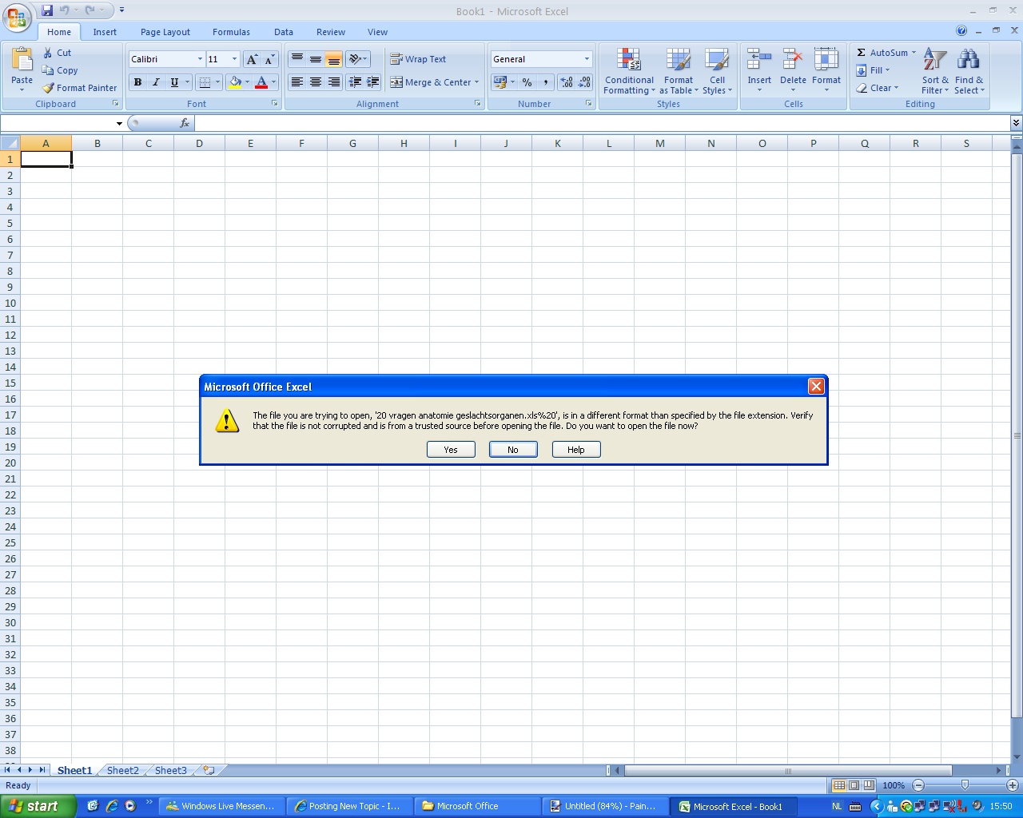Toggle Wrap Text

pyautogui.click(x=418, y=59)
